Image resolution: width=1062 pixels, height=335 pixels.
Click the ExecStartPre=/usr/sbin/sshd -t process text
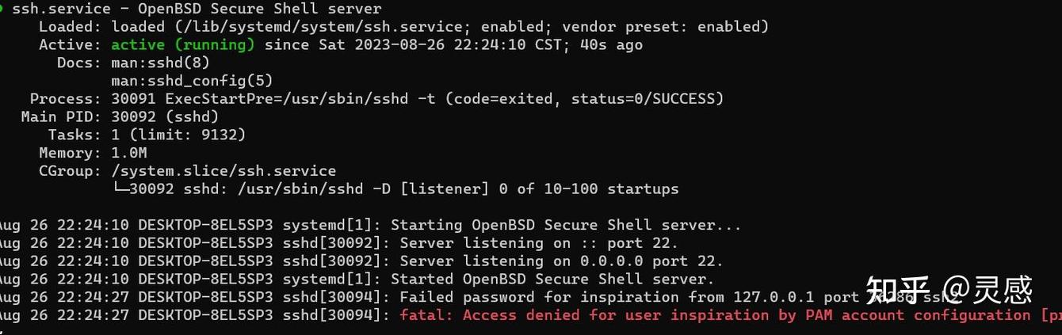308,99
